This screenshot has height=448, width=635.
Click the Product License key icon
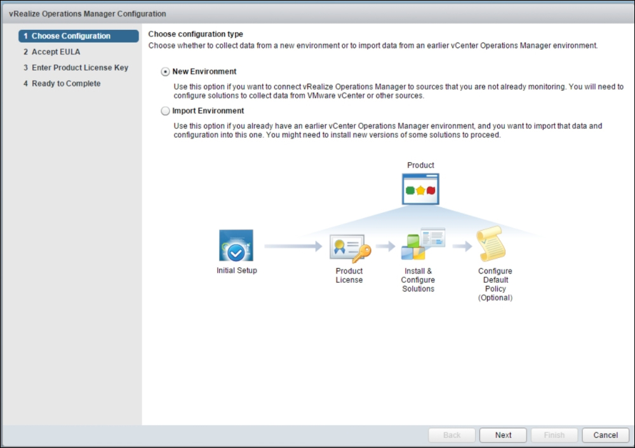[x=351, y=248]
